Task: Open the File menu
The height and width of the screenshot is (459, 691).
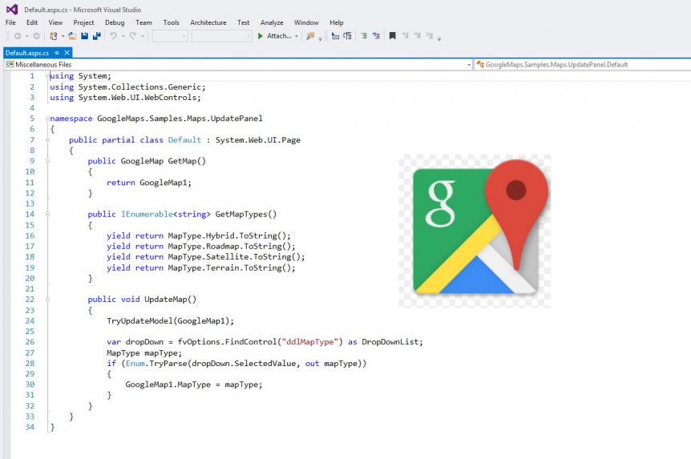Action: pos(10,22)
